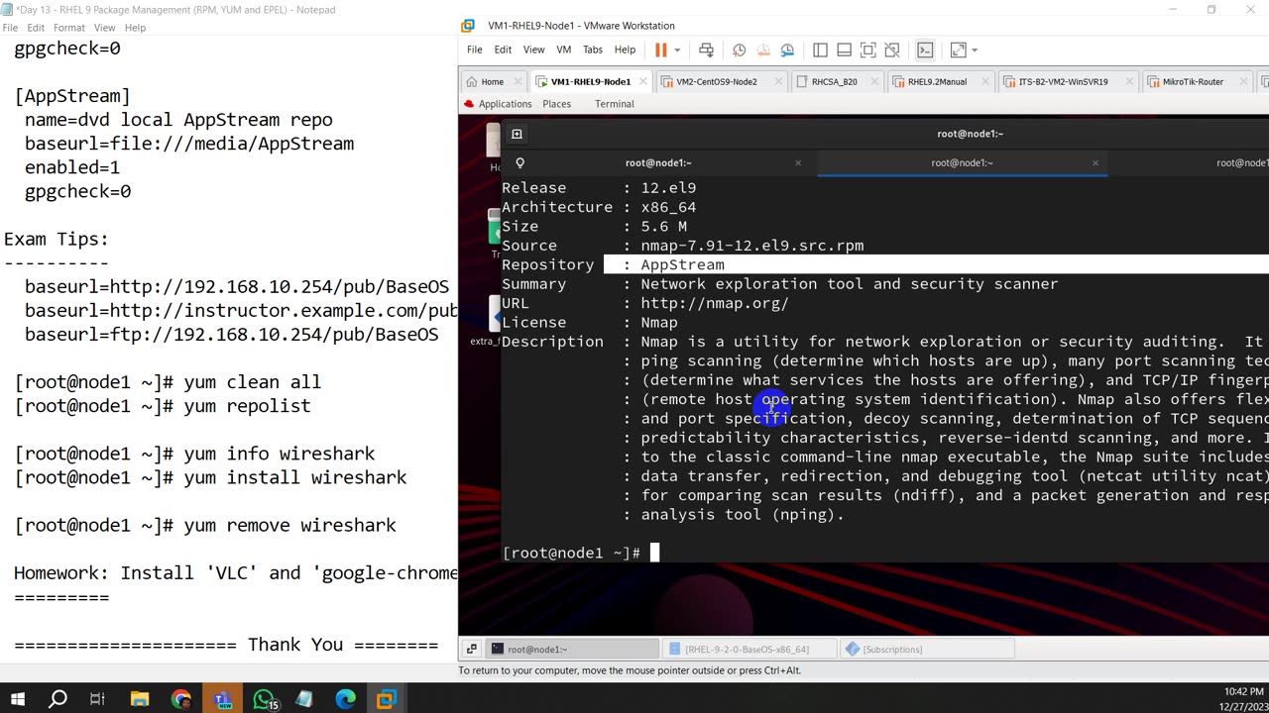Close the RHCSA_B20 tab
This screenshot has height=713, width=1269.
874,81
